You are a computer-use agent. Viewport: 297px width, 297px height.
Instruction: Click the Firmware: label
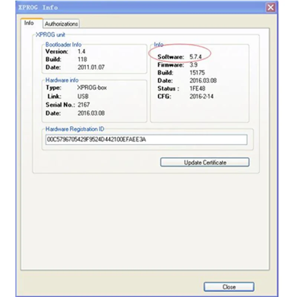point(171,65)
